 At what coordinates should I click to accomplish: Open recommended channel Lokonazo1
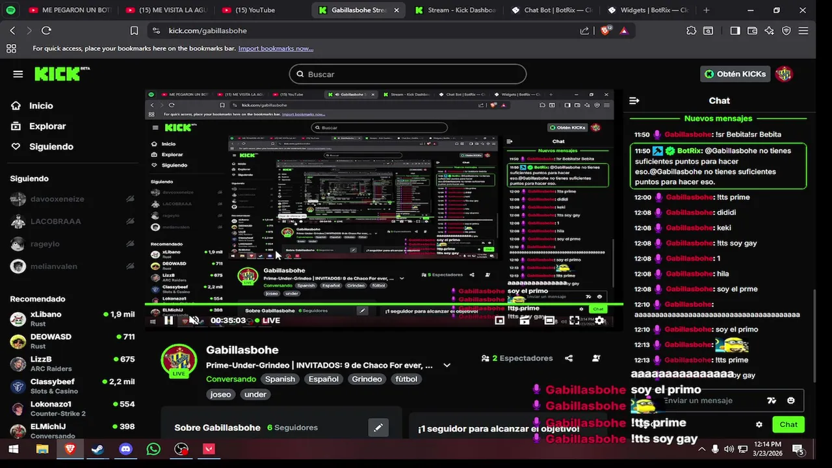coord(72,408)
